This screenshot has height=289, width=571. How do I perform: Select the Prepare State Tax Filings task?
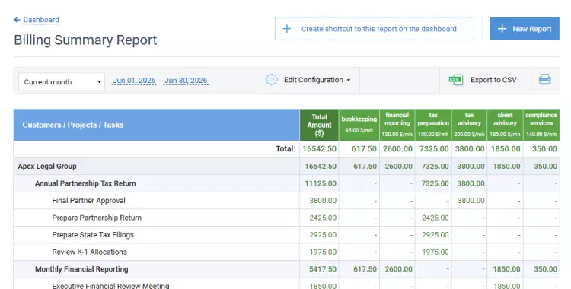(x=93, y=235)
